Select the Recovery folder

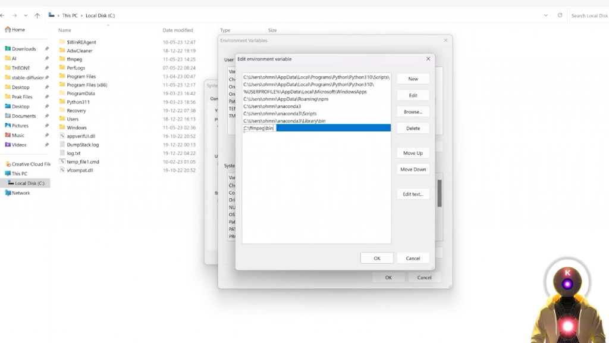(76, 110)
